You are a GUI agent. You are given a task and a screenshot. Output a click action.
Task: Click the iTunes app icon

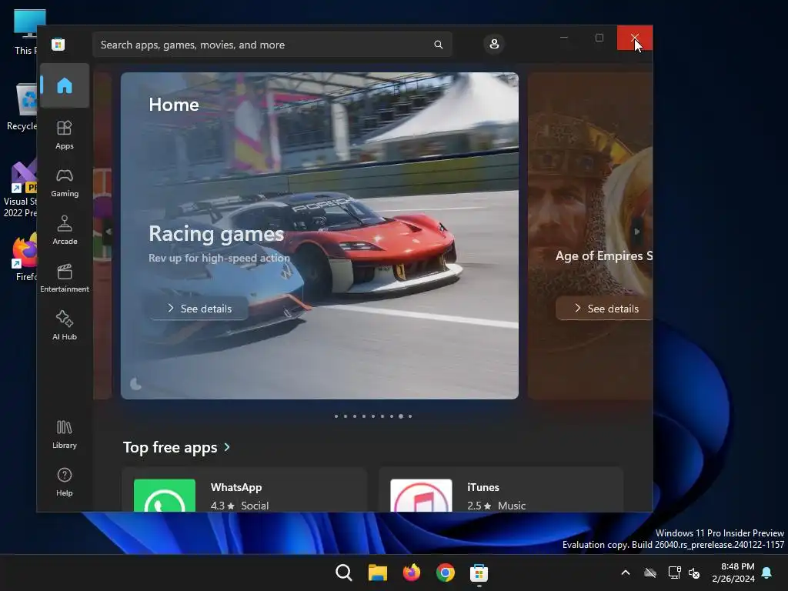tap(421, 496)
